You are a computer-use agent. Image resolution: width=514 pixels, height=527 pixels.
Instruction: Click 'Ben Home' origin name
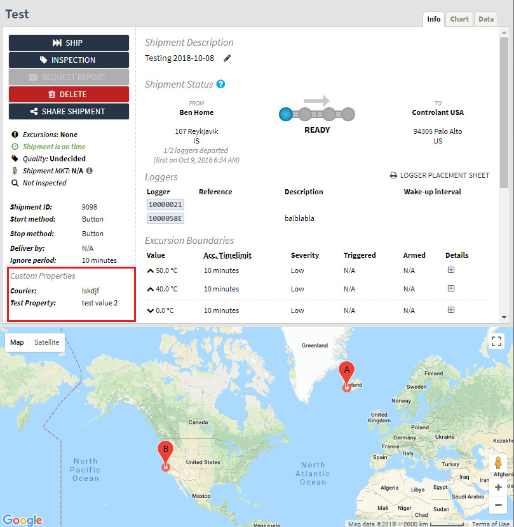(x=196, y=112)
